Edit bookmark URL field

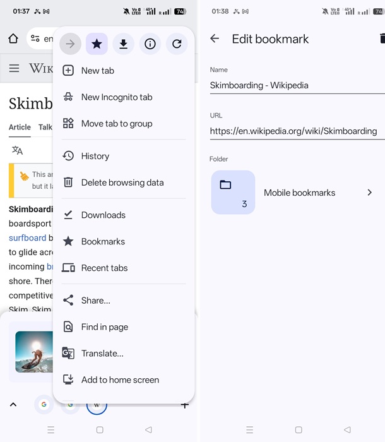(x=297, y=131)
